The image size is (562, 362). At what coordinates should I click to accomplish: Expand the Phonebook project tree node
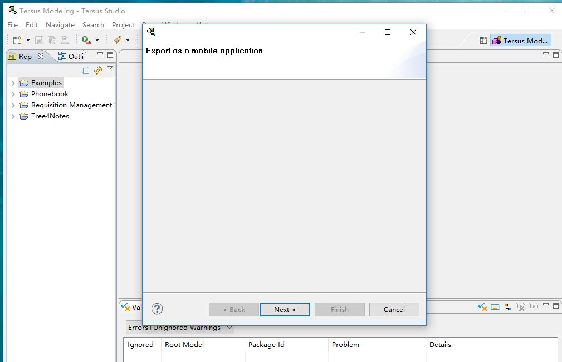coord(13,94)
